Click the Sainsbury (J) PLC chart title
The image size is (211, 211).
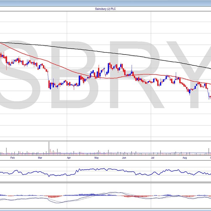[x=105, y=9]
